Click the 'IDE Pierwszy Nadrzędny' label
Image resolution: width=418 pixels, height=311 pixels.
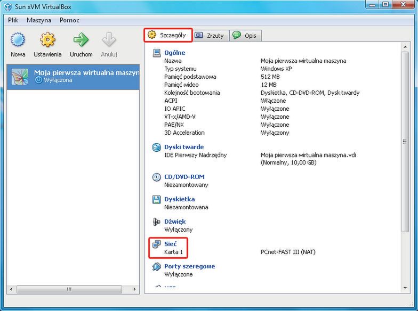point(195,155)
